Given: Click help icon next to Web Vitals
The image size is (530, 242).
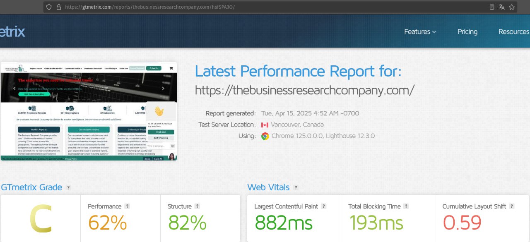Looking at the screenshot, I should [296, 187].
